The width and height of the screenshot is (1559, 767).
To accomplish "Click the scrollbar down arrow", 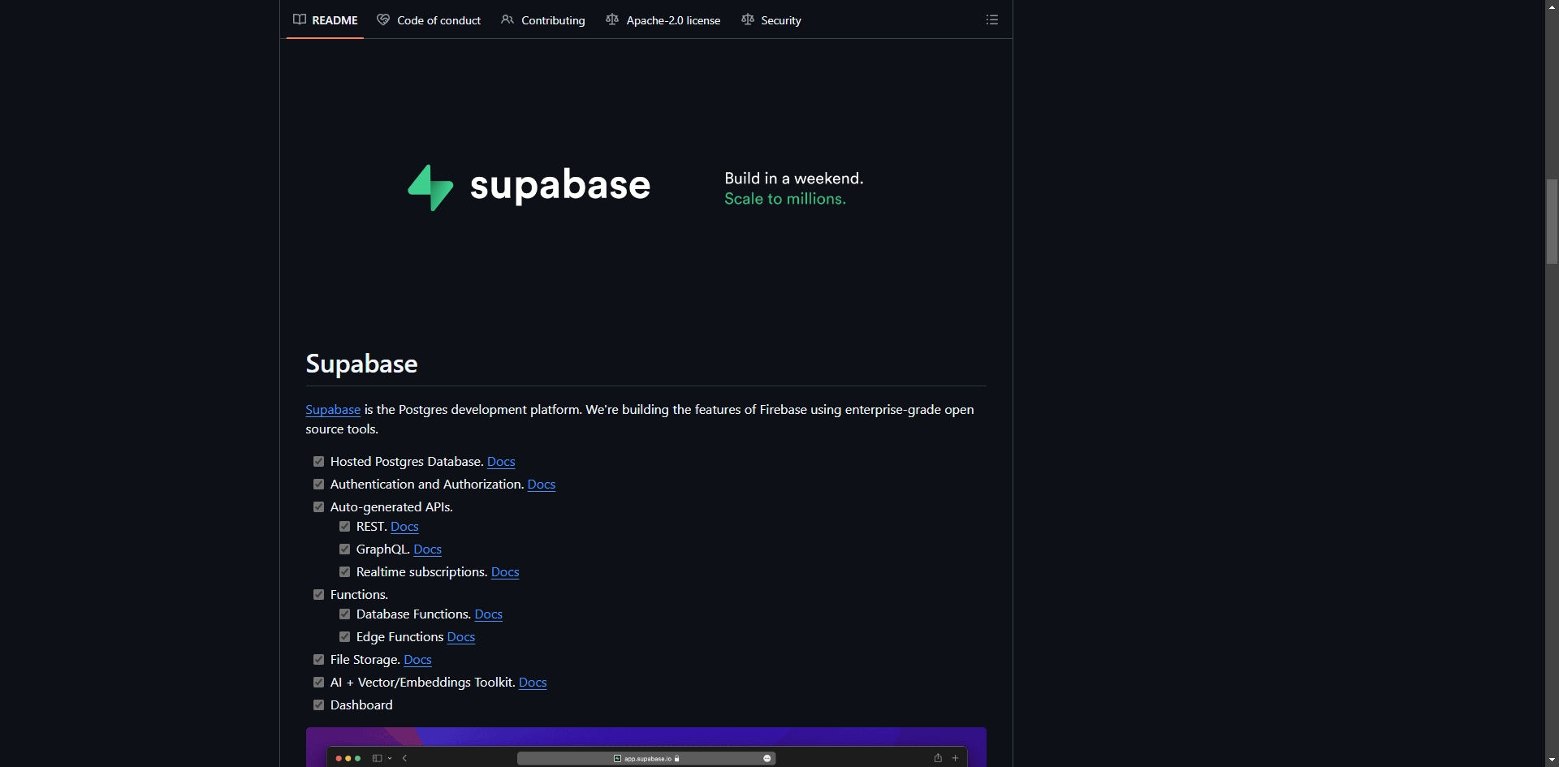I will (1552, 761).
